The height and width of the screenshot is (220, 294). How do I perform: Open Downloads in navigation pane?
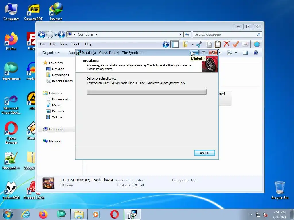[60, 75]
